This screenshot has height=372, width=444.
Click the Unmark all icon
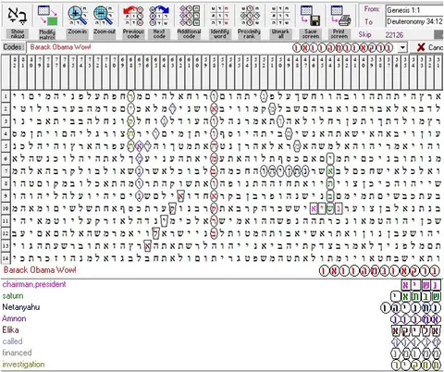pos(280,16)
